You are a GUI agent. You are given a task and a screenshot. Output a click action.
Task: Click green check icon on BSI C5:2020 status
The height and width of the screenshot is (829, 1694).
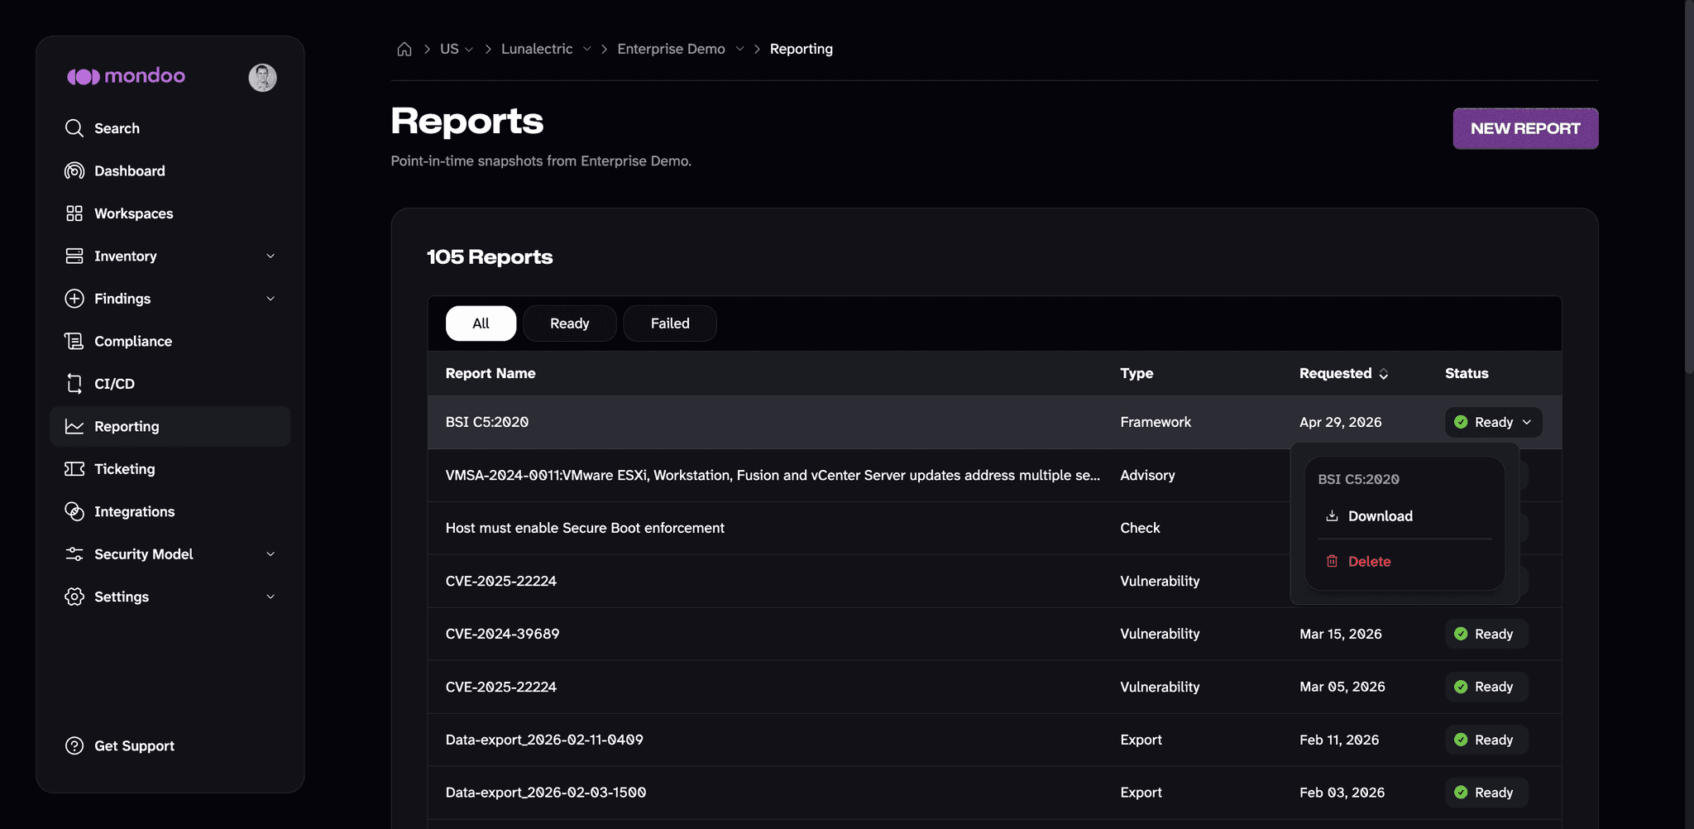1461,422
